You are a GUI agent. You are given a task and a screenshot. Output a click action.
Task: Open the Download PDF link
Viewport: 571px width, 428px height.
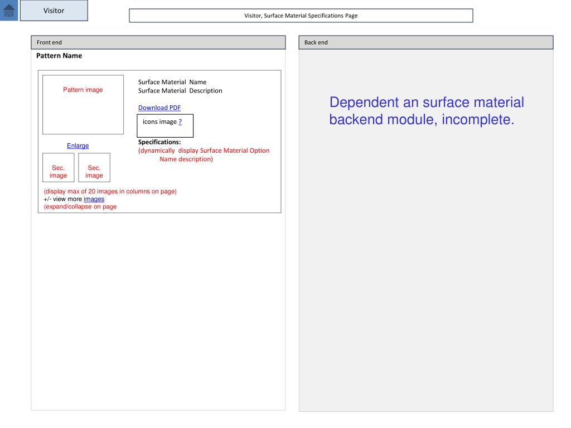[x=159, y=108]
